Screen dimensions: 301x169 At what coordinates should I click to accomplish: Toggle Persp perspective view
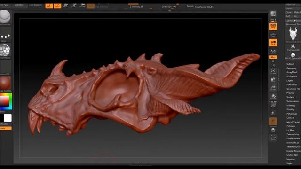273,26
